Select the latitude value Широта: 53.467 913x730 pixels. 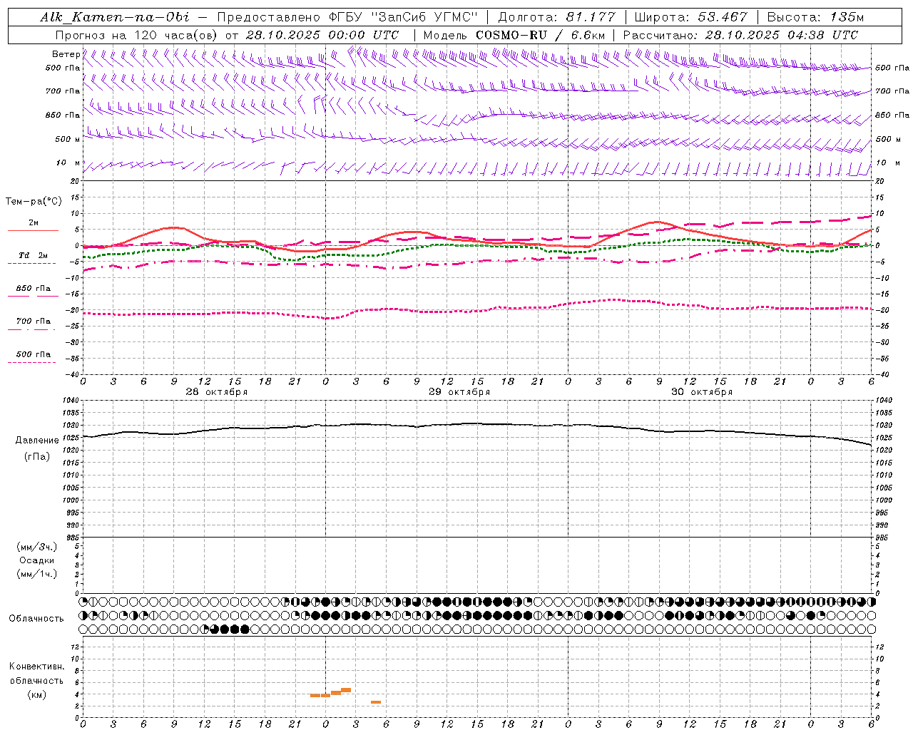[690, 17]
